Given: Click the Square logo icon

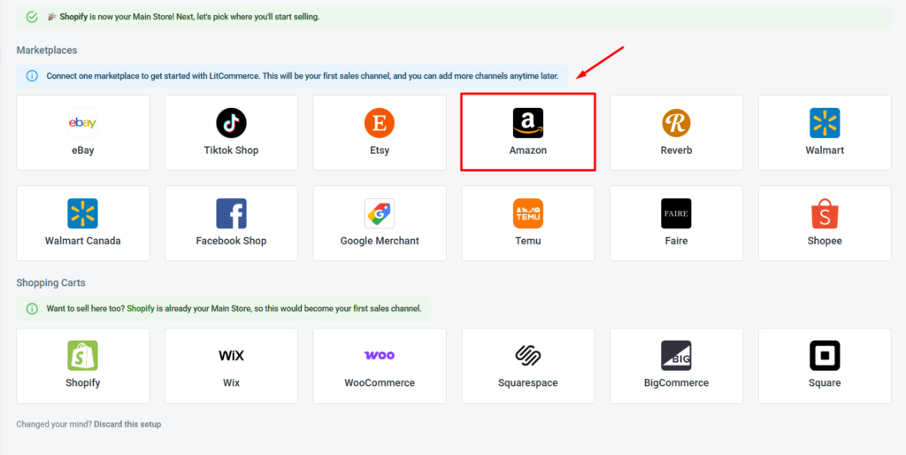Looking at the screenshot, I should 825,355.
